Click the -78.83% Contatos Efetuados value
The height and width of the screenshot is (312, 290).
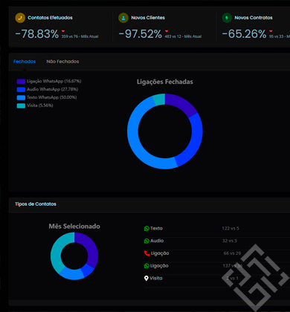pyautogui.click(x=37, y=34)
